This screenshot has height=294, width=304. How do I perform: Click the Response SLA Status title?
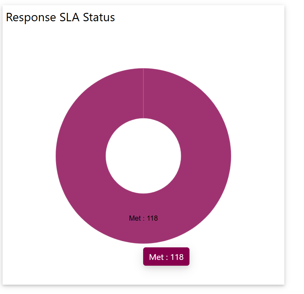[x=60, y=17]
